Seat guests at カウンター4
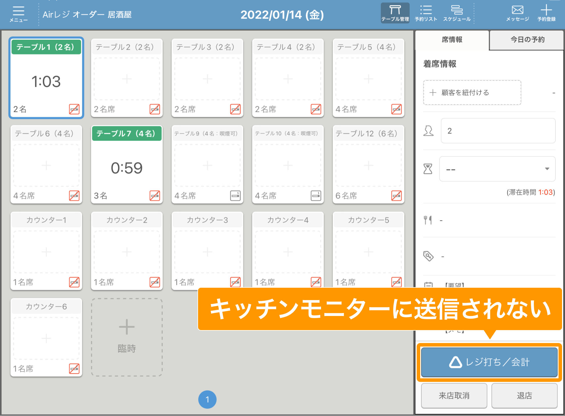 288,252
